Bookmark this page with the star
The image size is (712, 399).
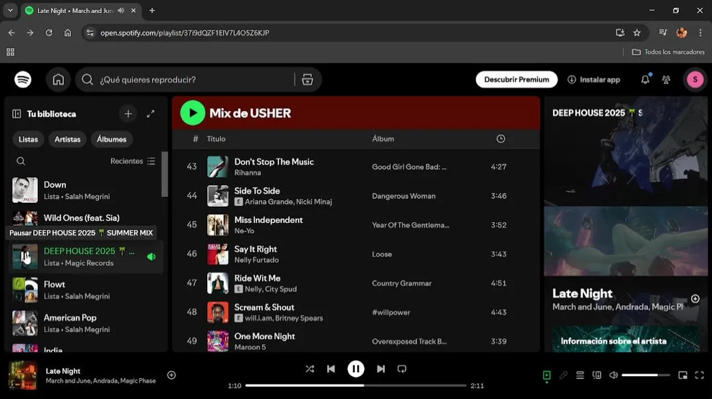(x=637, y=33)
